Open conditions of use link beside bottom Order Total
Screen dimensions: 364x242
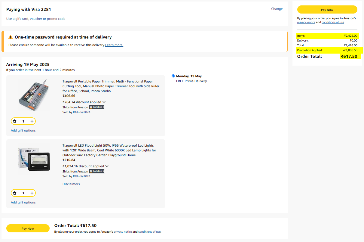(149, 232)
